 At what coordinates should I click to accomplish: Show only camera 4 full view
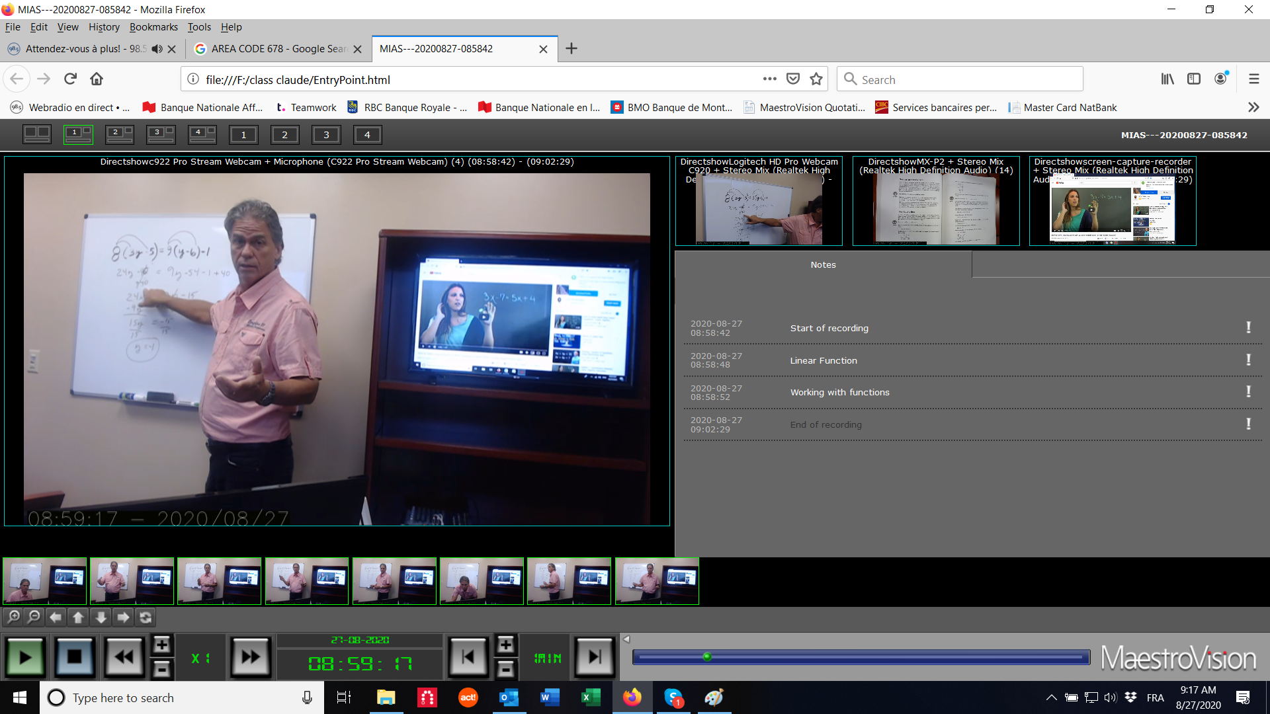367,135
